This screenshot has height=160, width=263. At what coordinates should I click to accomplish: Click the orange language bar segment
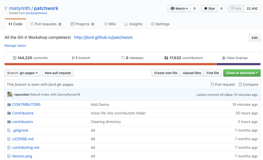(110, 64)
